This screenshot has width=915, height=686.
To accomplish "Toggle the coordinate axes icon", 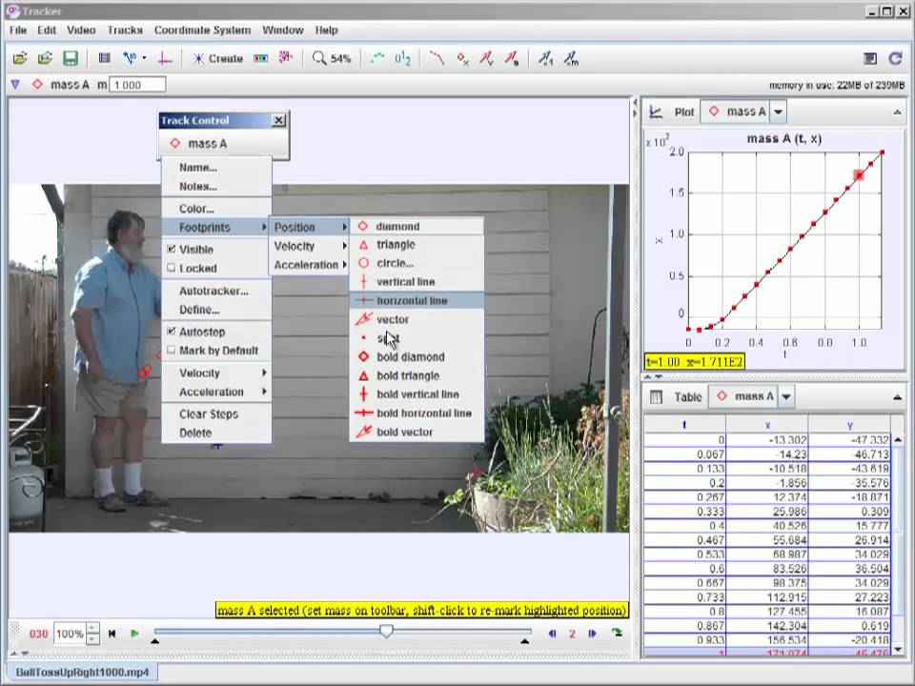I will (165, 58).
